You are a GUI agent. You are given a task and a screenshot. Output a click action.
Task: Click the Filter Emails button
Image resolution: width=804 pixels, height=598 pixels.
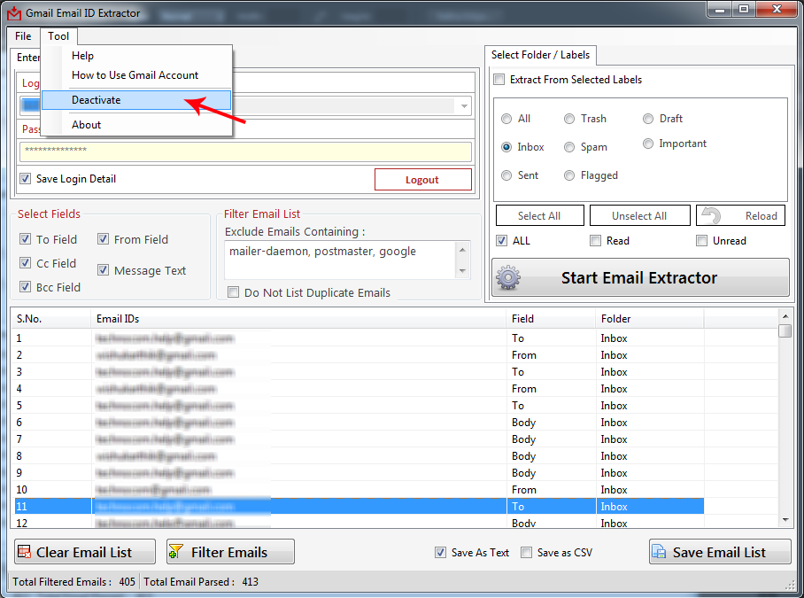pyautogui.click(x=230, y=552)
